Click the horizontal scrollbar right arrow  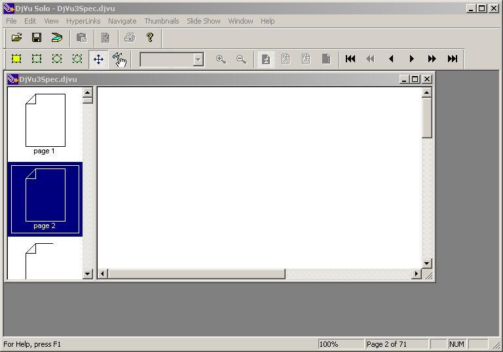pos(416,274)
